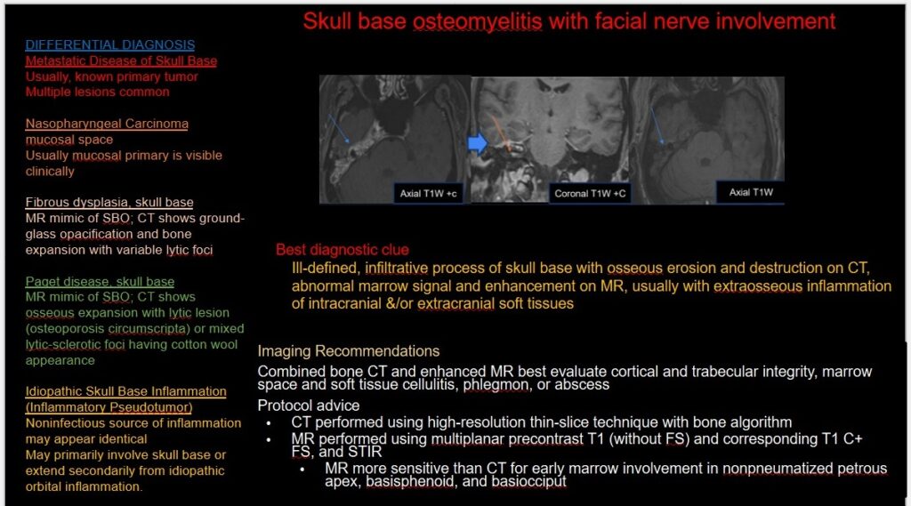Viewport: 911px width, 506px height.
Task: Click 'MR more sensitive than CT' sub-bullet
Action: click(606, 475)
